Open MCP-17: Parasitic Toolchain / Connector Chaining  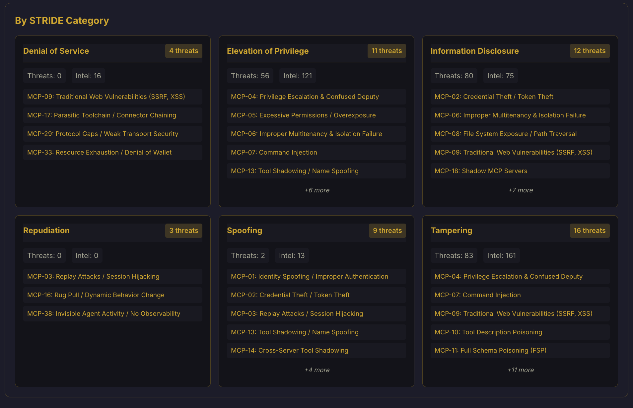[113, 115]
